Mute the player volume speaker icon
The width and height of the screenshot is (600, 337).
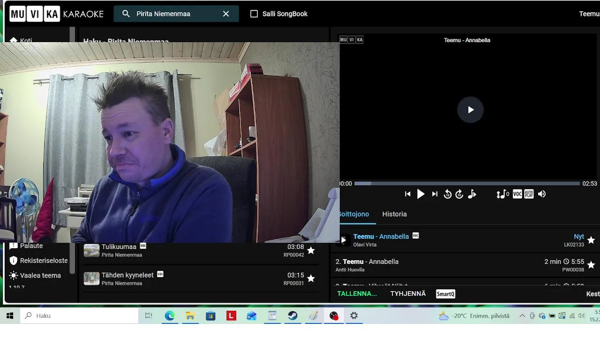(542, 194)
